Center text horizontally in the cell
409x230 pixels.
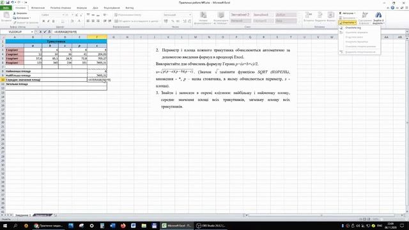point(93,21)
